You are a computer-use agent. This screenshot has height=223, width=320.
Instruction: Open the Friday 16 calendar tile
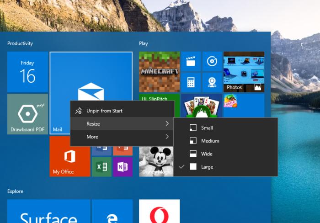(x=27, y=72)
